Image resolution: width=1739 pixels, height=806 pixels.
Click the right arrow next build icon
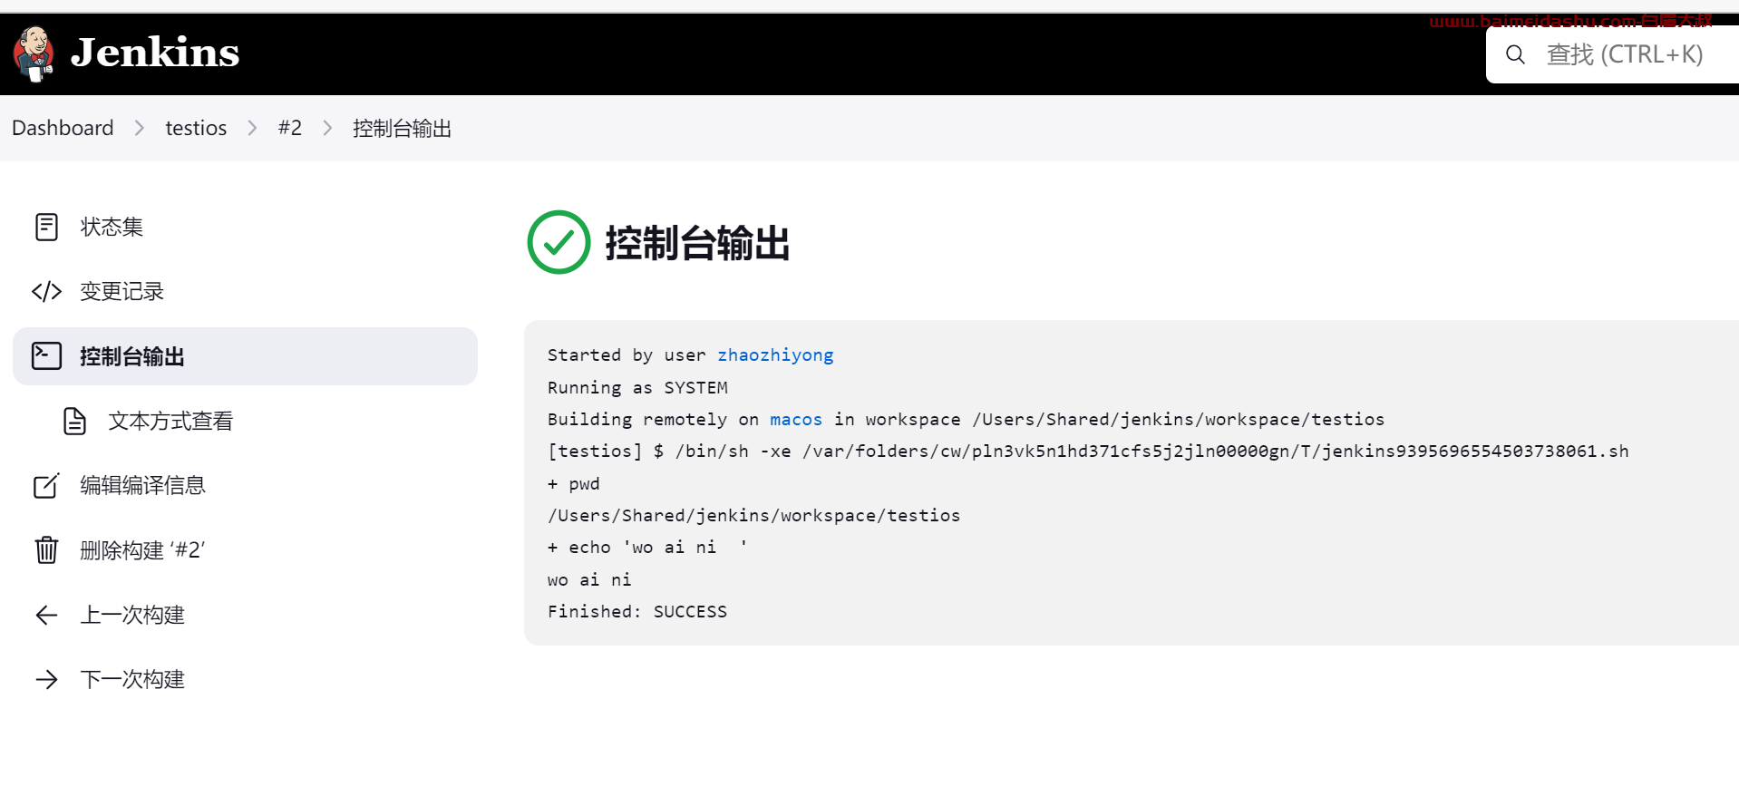coord(46,679)
